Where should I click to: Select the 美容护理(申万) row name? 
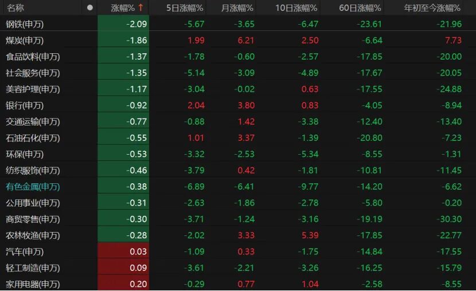33,89
